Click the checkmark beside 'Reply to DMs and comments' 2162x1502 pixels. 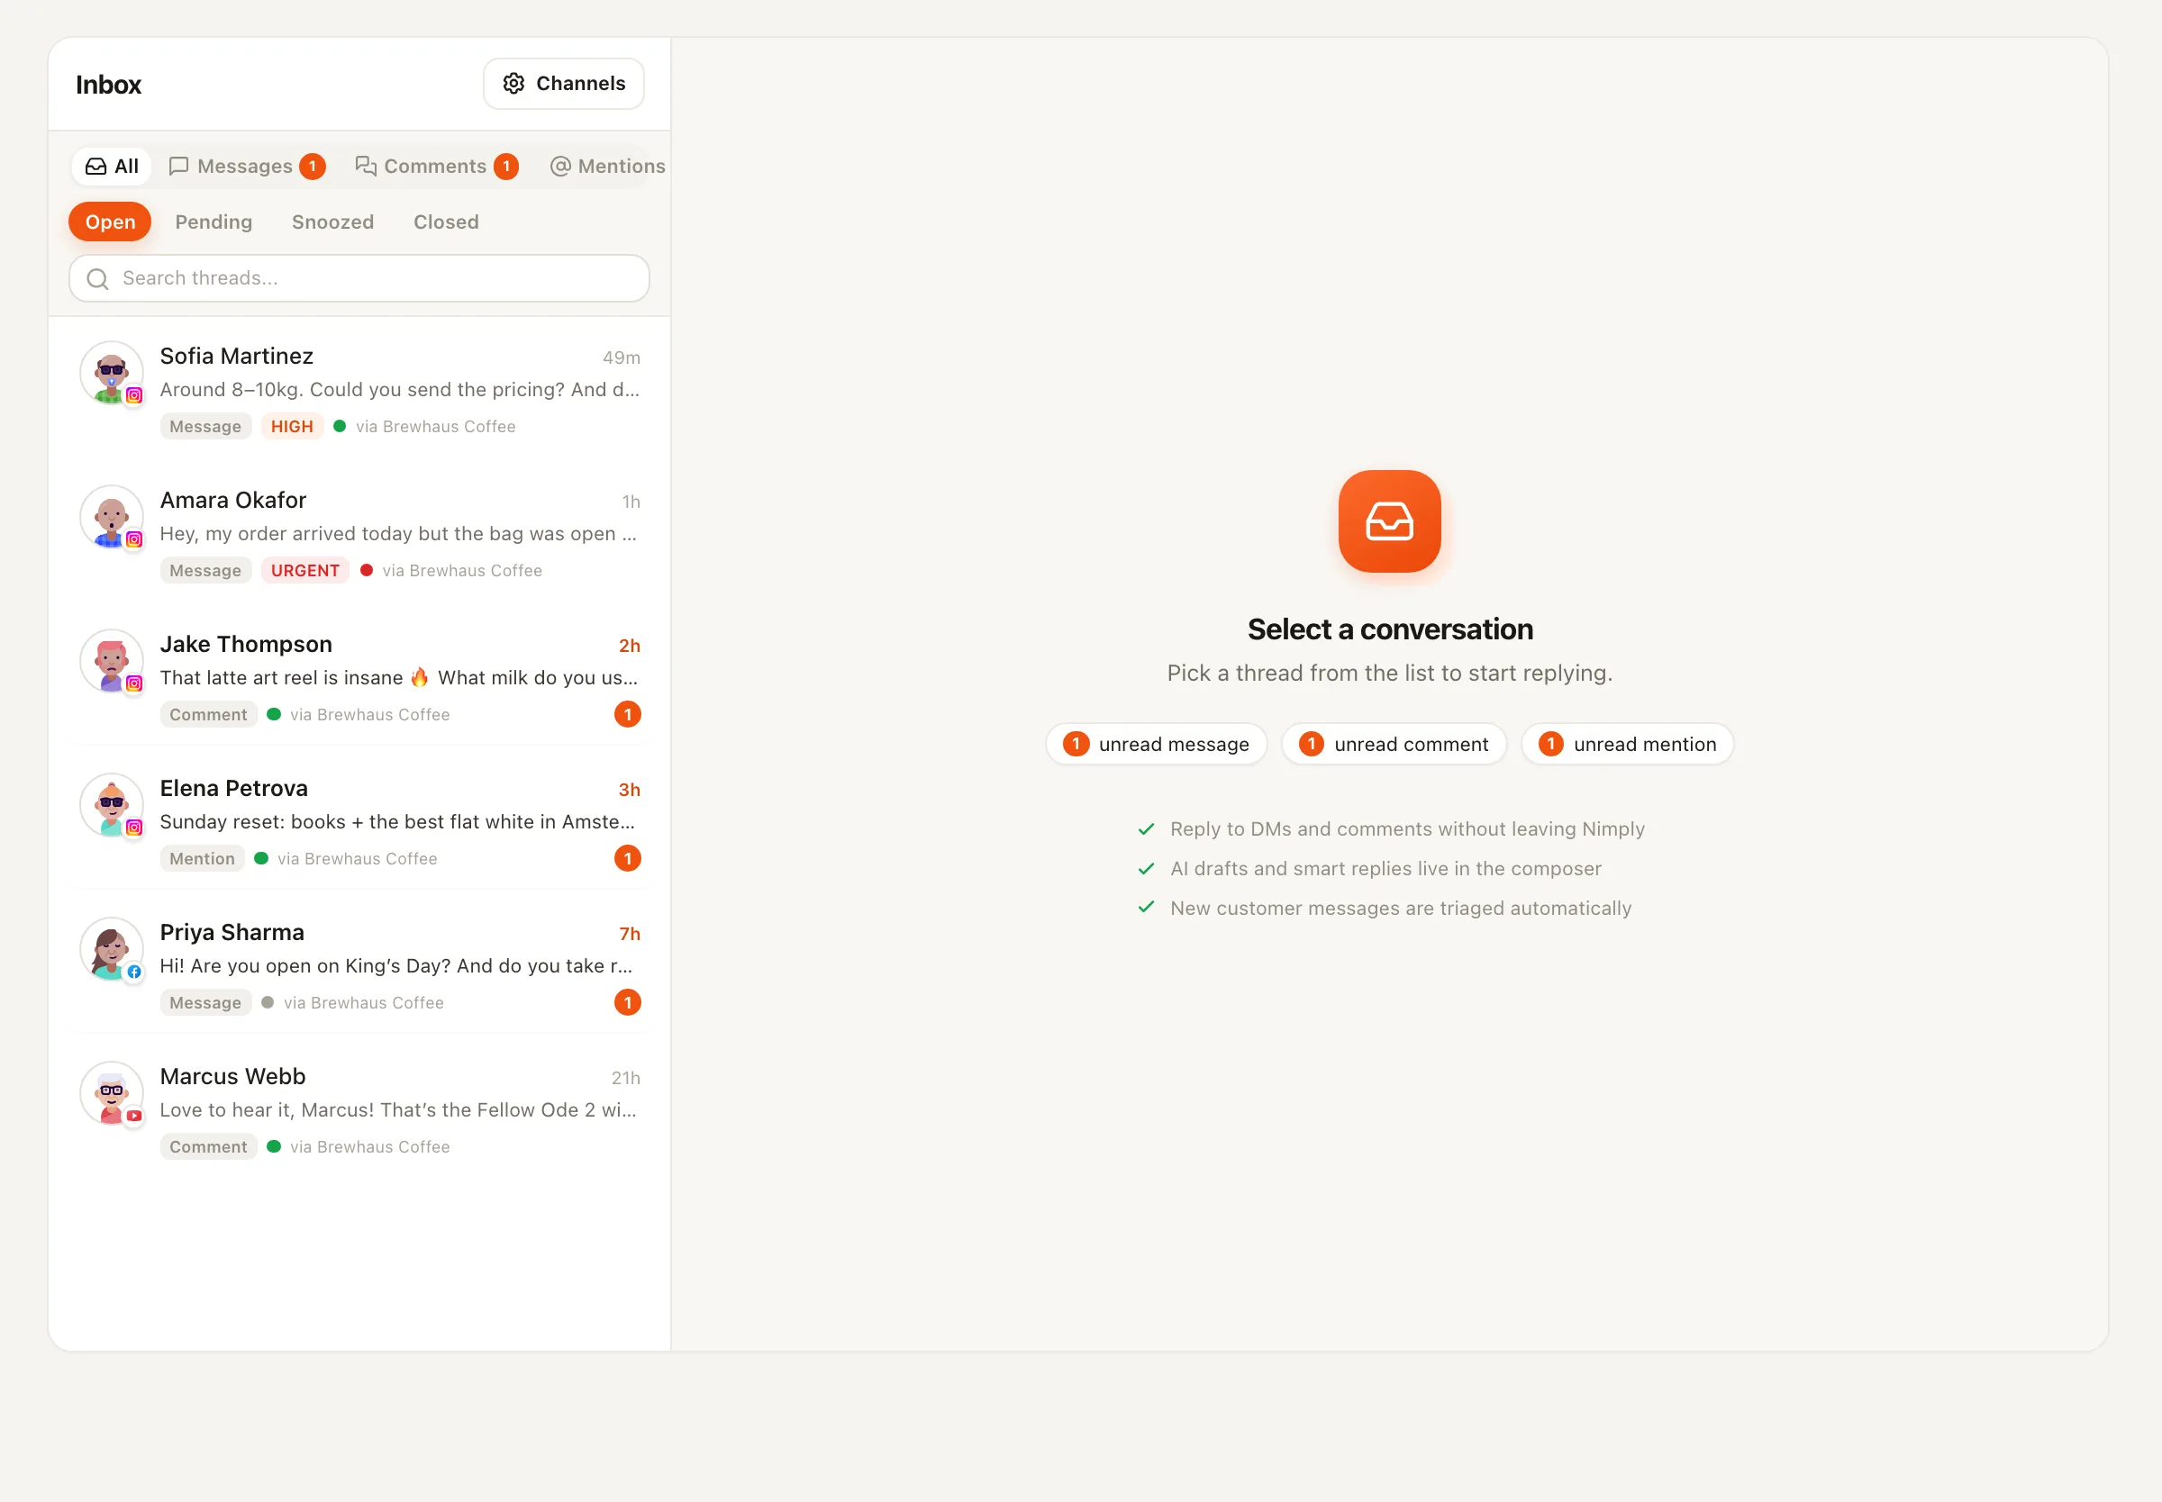click(x=1146, y=829)
